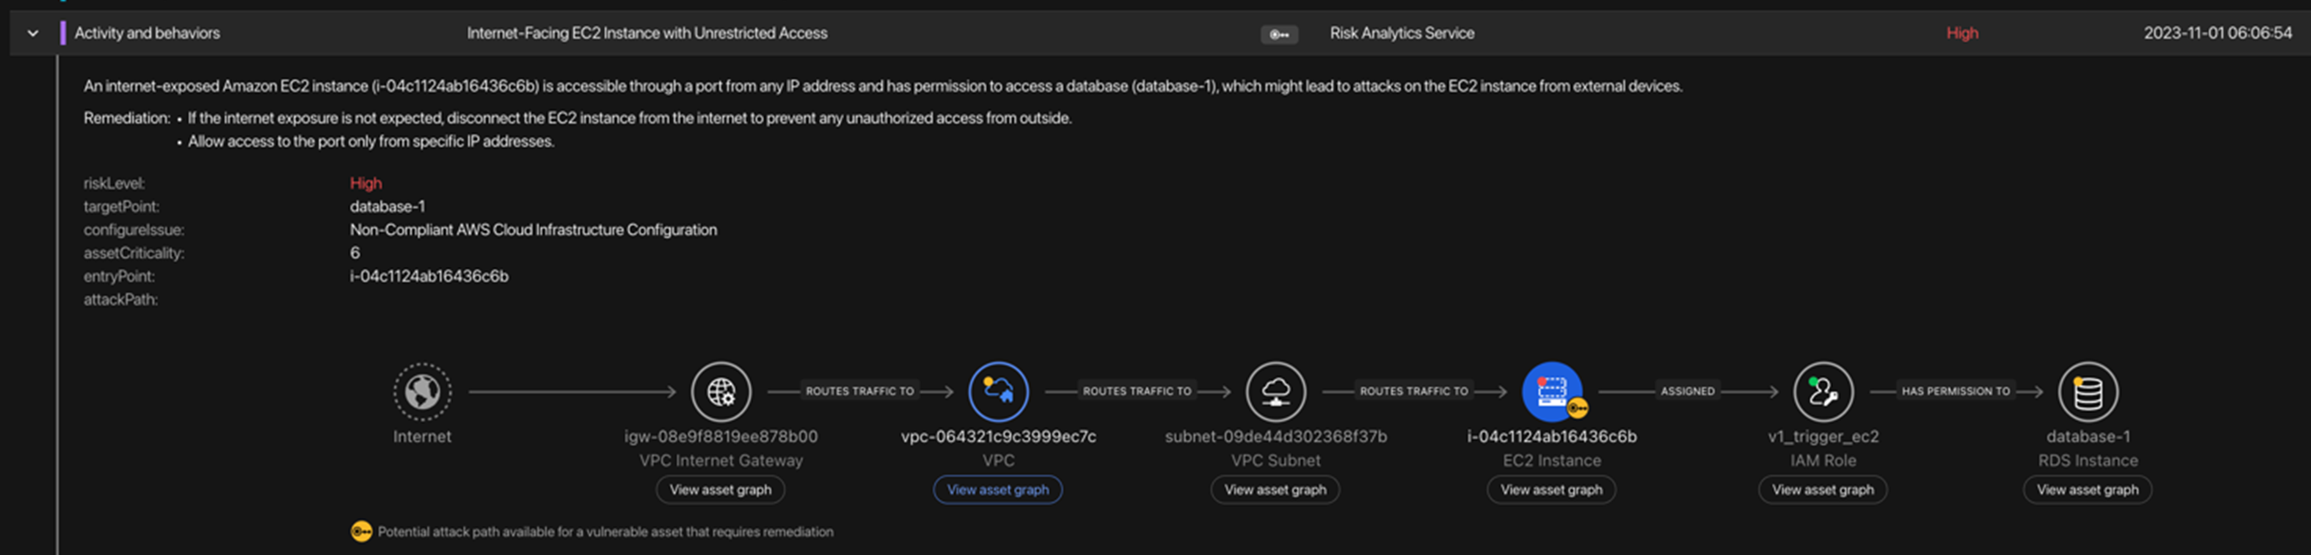Select the VPC Subnet node icon
This screenshot has height=555, width=2311.
(1275, 392)
